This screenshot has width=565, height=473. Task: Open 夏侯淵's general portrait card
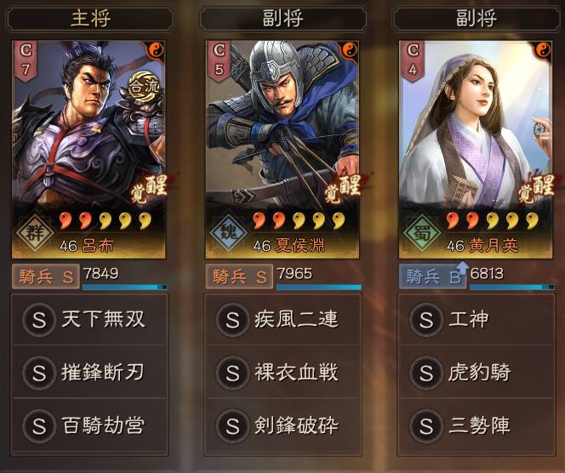click(x=282, y=150)
